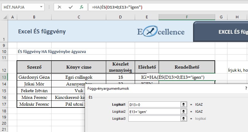Viewport: 248px width, 132px height.
Task: Select row 9 header
Action: click(4, 45)
